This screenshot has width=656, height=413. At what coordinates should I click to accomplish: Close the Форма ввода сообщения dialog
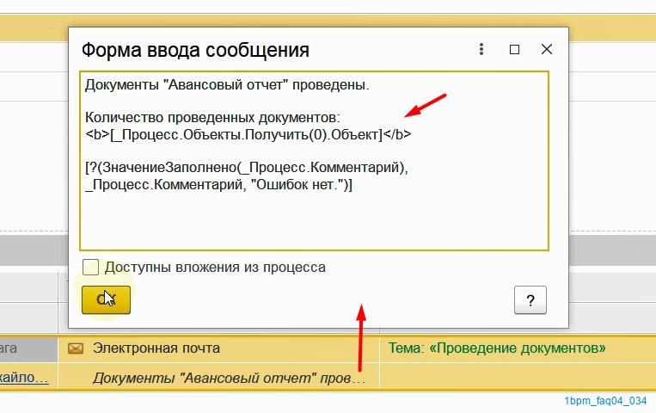[x=547, y=49]
